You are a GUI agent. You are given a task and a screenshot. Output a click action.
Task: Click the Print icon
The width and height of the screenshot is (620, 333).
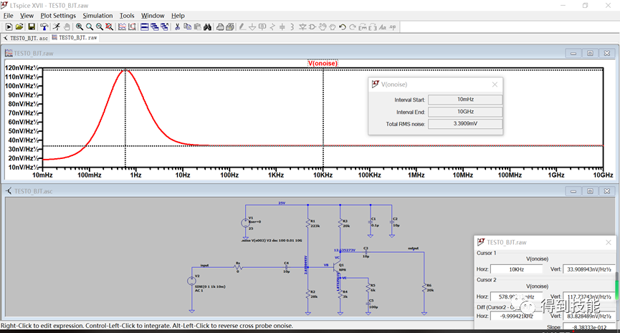pyautogui.click(x=230, y=27)
